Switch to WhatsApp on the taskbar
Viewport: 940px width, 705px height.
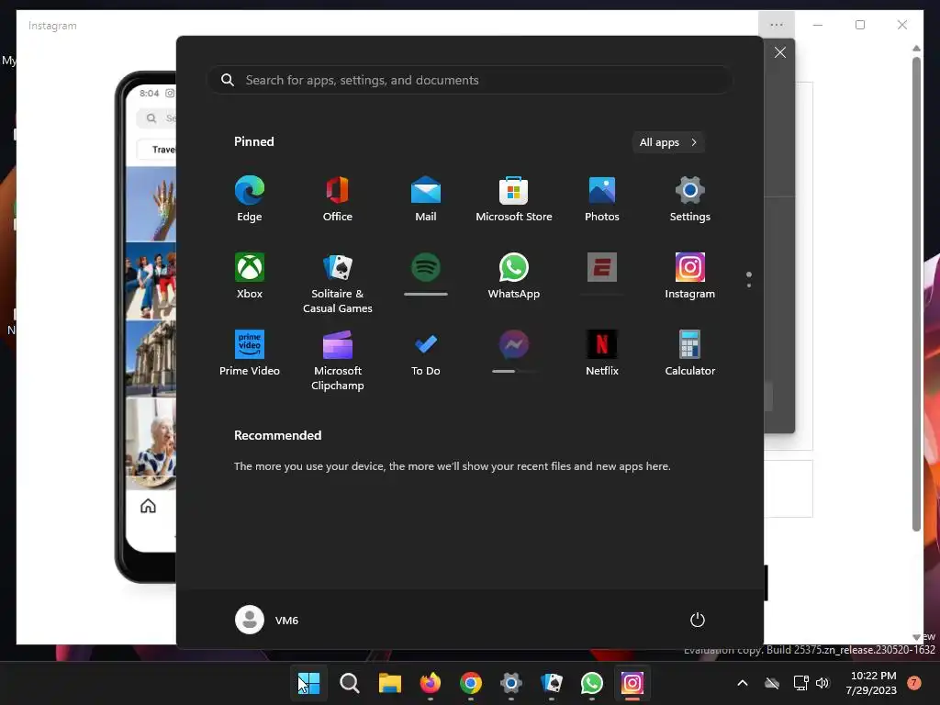point(592,683)
